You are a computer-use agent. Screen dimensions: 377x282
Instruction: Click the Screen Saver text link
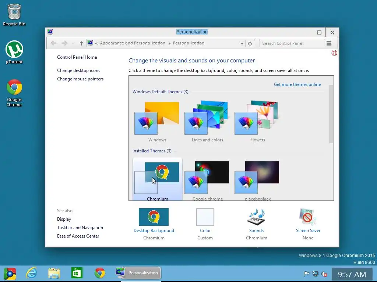coord(308,231)
